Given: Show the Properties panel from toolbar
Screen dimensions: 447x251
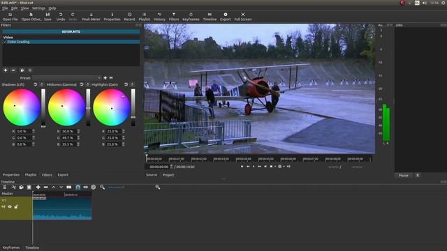Looking at the screenshot, I should pyautogui.click(x=112, y=17).
